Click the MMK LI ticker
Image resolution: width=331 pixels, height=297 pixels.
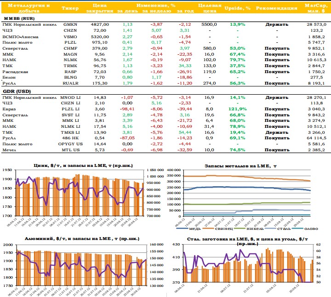(x=70, y=120)
